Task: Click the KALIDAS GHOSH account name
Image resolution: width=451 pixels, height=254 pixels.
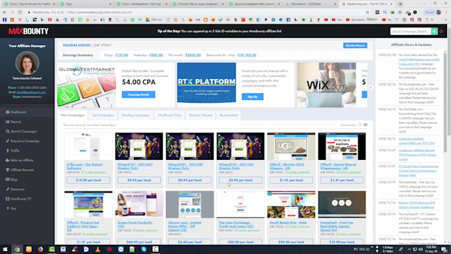Action: tap(77, 45)
